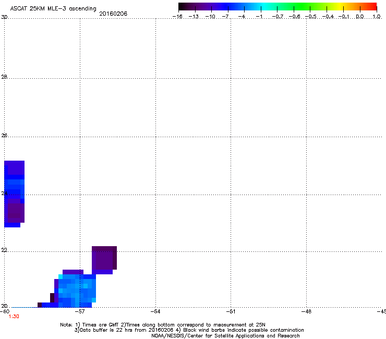
Task: Click the longitude axis label -60
Action: coord(5,311)
